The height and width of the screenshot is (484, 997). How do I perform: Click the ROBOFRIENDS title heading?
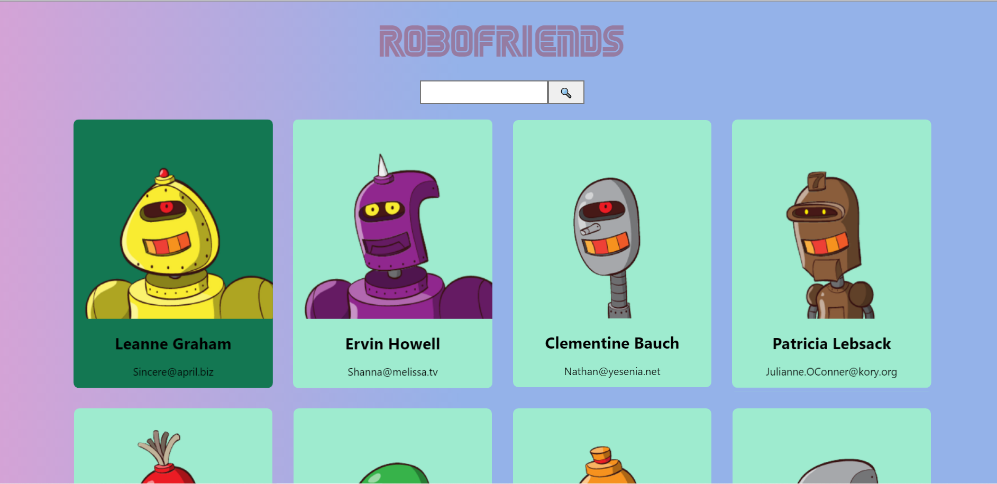[501, 41]
